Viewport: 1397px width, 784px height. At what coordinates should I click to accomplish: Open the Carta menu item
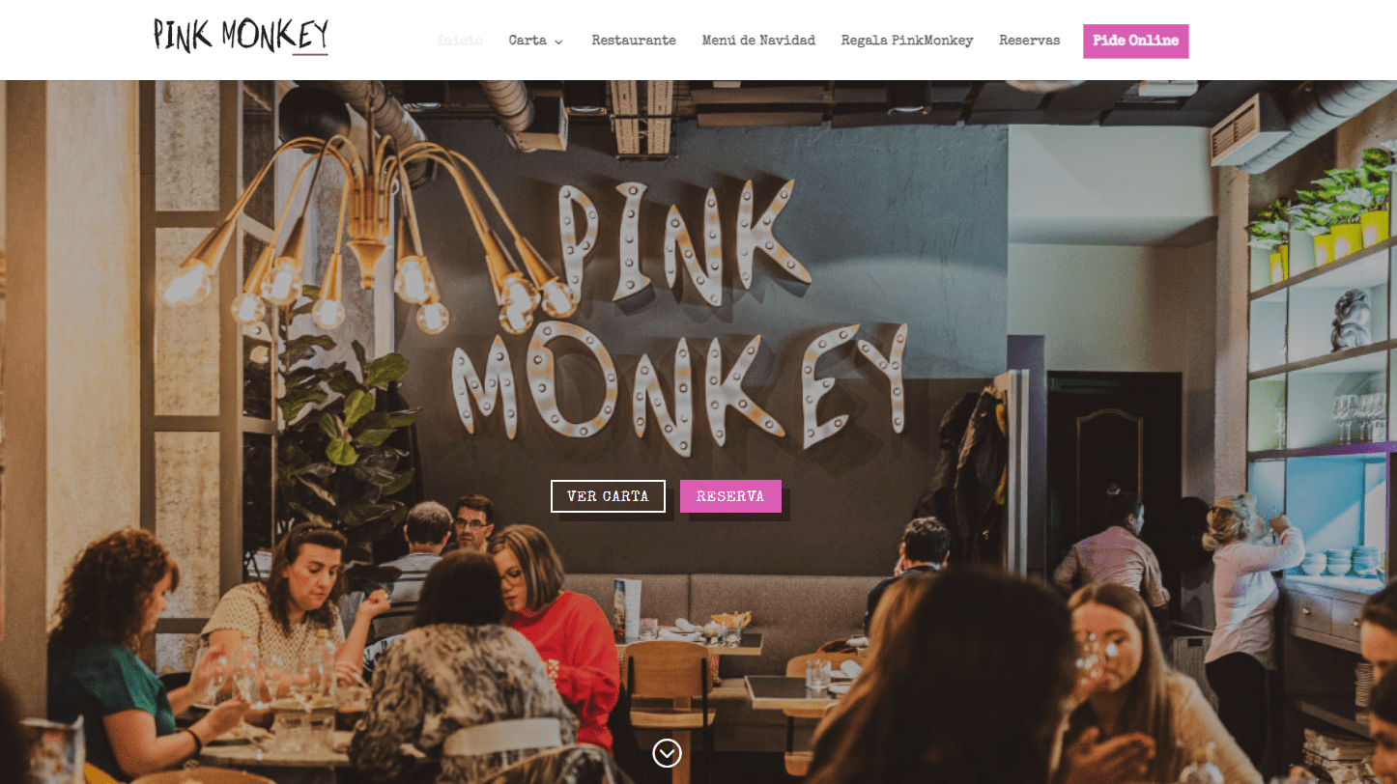(x=527, y=41)
